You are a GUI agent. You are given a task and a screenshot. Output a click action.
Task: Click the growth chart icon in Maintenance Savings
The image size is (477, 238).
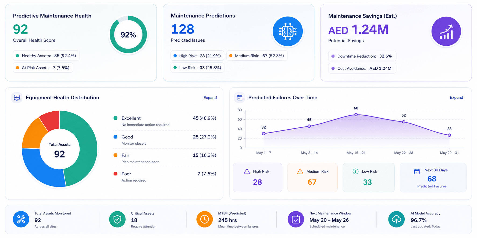click(446, 31)
